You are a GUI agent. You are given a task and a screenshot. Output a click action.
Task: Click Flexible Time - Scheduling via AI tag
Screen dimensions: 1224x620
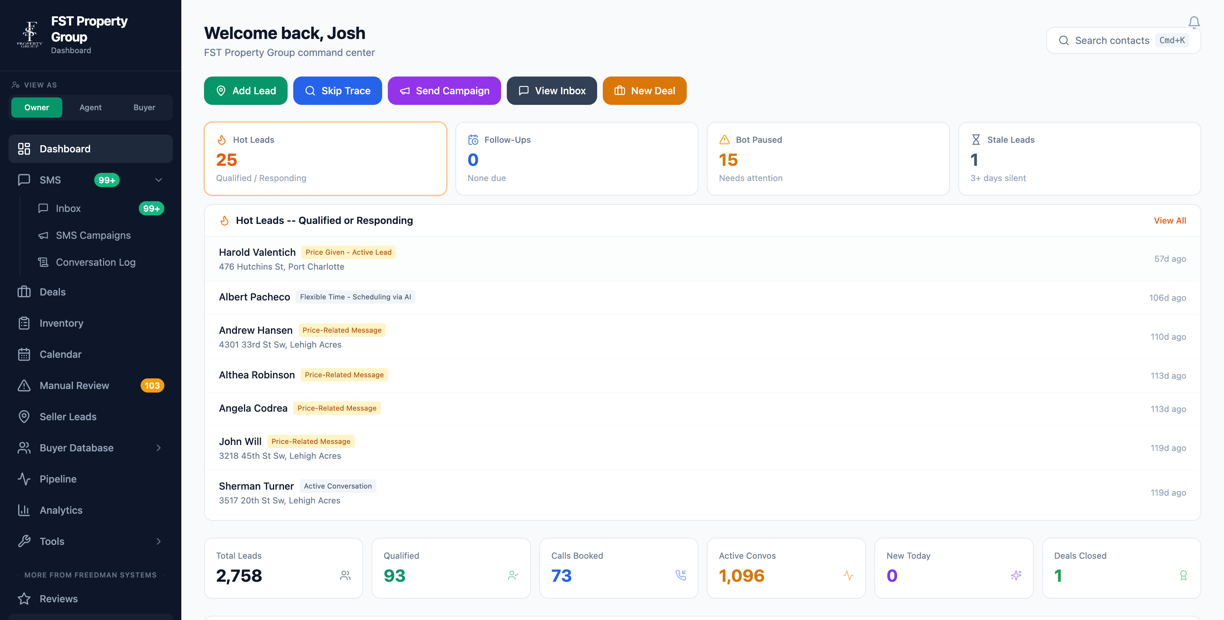[x=356, y=297]
